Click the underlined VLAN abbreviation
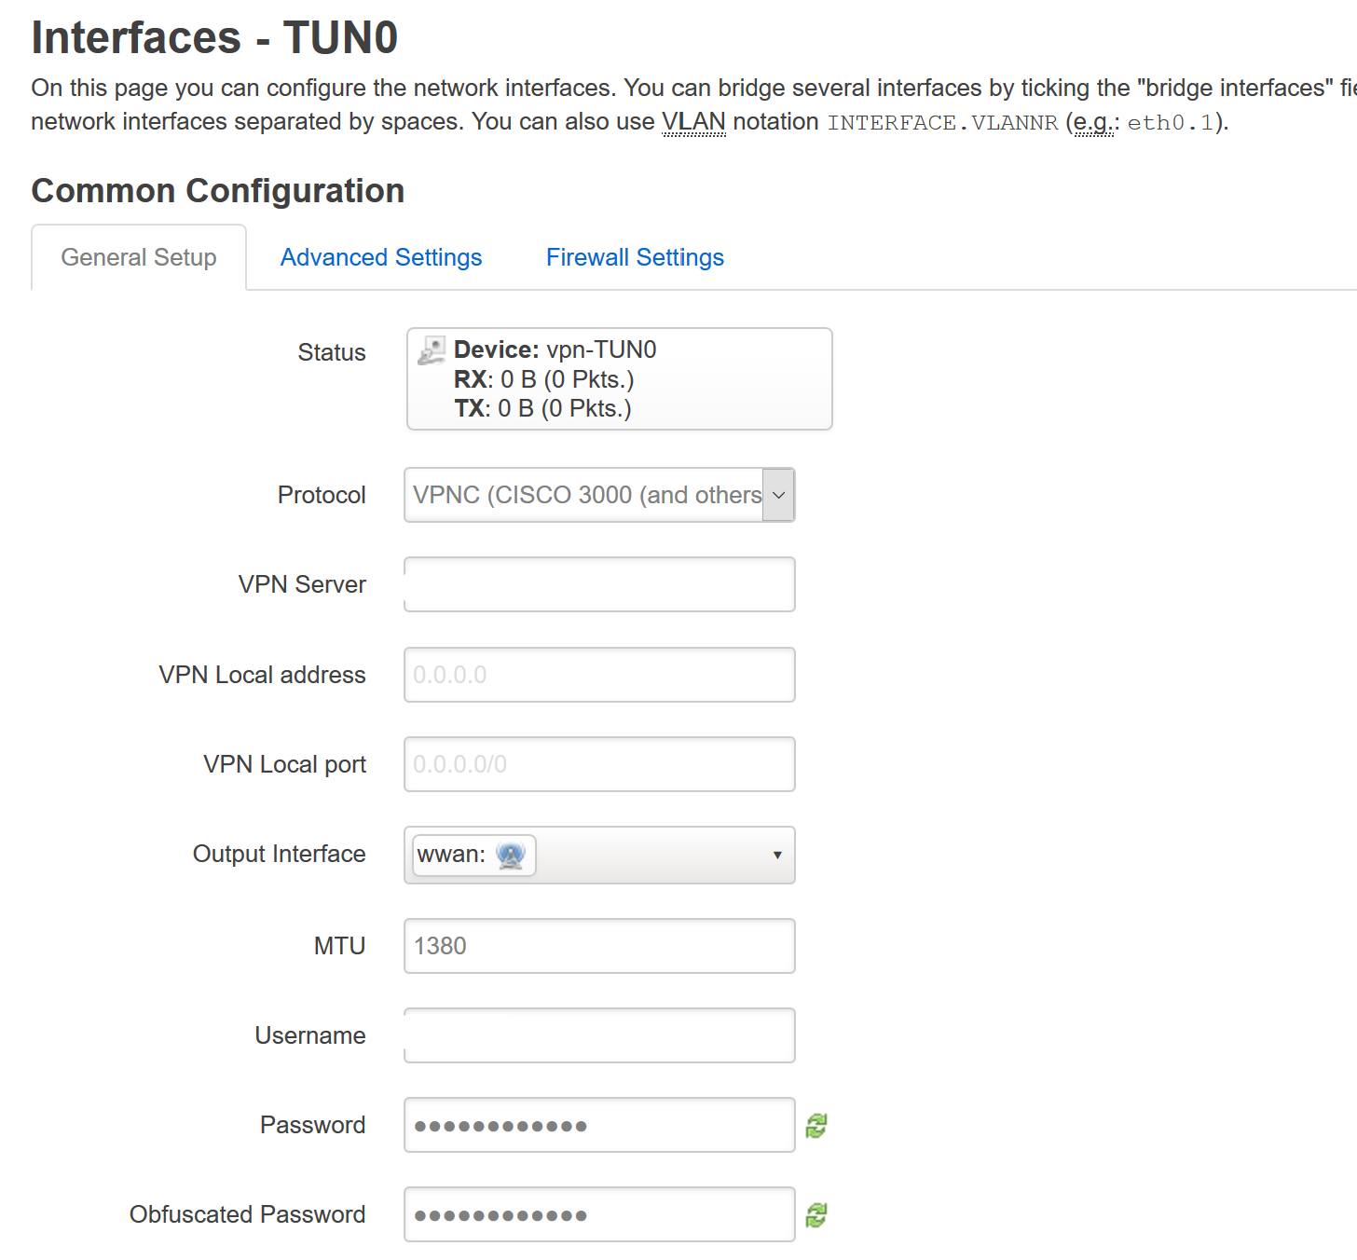The width and height of the screenshot is (1357, 1260). (693, 122)
